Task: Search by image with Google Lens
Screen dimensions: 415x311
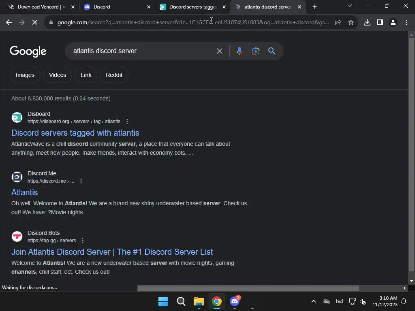Action: (x=255, y=51)
